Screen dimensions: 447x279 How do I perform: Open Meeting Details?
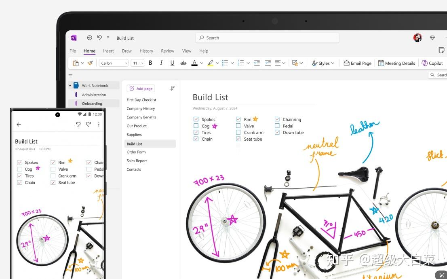tap(396, 63)
